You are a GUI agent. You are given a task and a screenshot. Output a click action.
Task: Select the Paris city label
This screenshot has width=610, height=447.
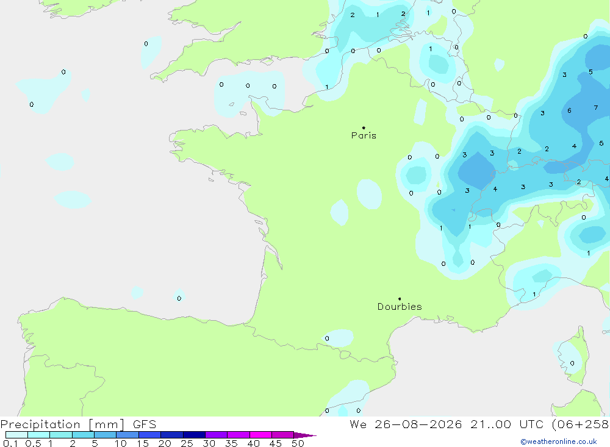(364, 135)
